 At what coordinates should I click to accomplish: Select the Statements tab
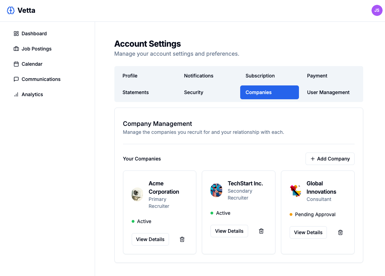[x=135, y=92]
